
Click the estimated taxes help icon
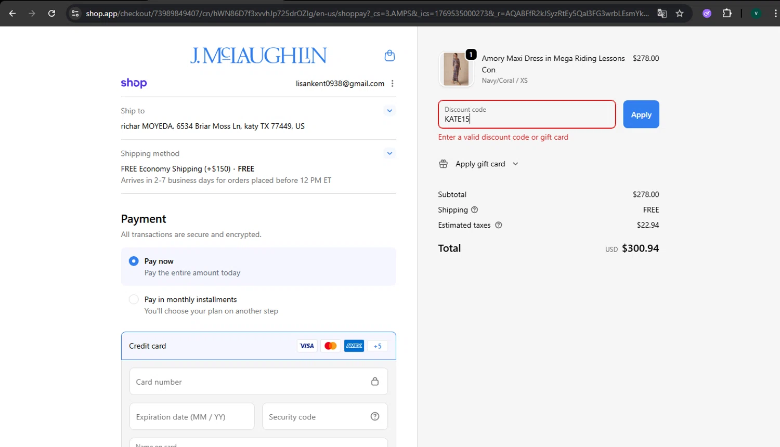point(498,225)
